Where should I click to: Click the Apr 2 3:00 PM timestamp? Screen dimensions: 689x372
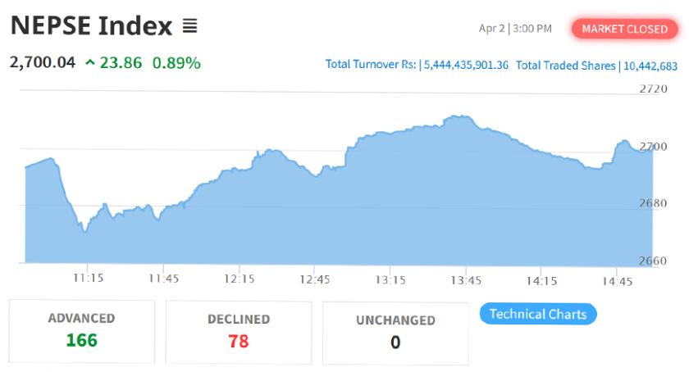515,29
